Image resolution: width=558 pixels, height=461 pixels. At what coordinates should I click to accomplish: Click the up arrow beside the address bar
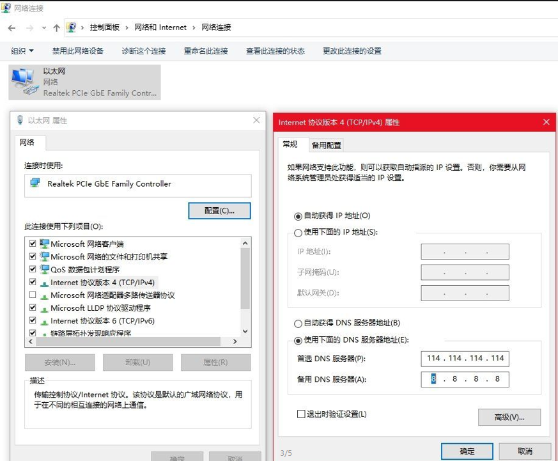(59, 27)
